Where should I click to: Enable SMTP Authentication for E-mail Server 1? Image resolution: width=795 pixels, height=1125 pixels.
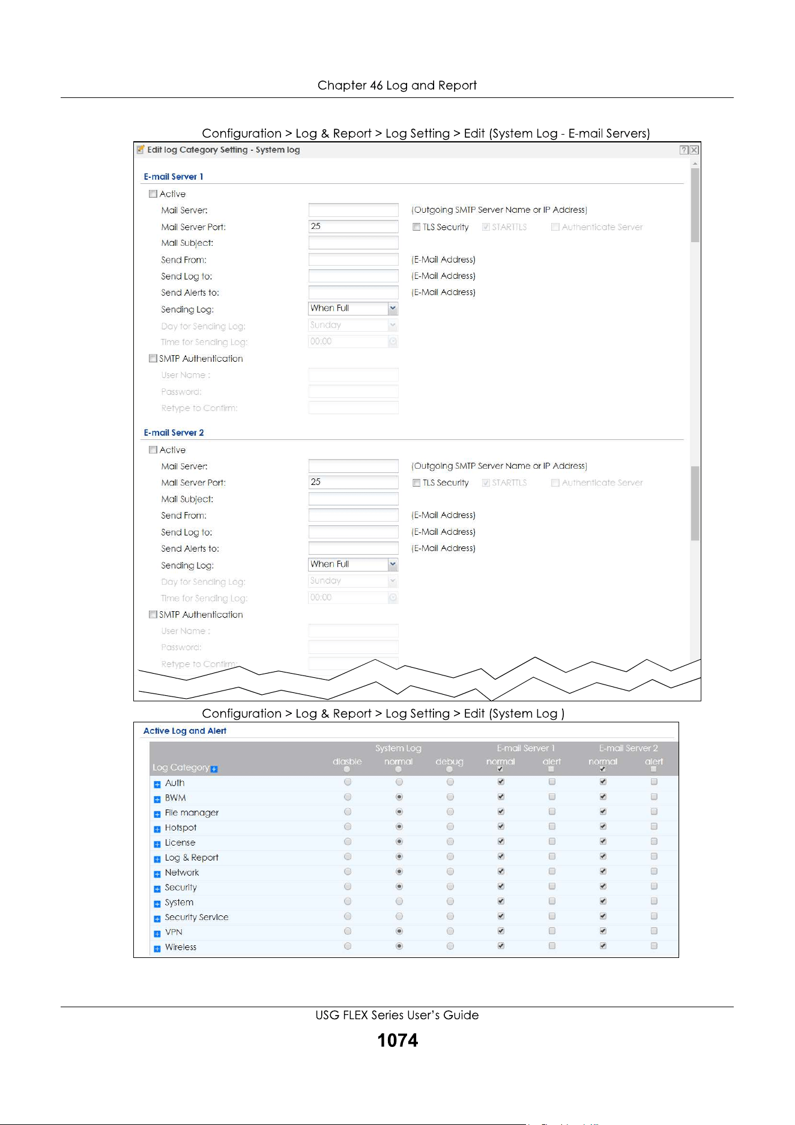tap(153, 358)
